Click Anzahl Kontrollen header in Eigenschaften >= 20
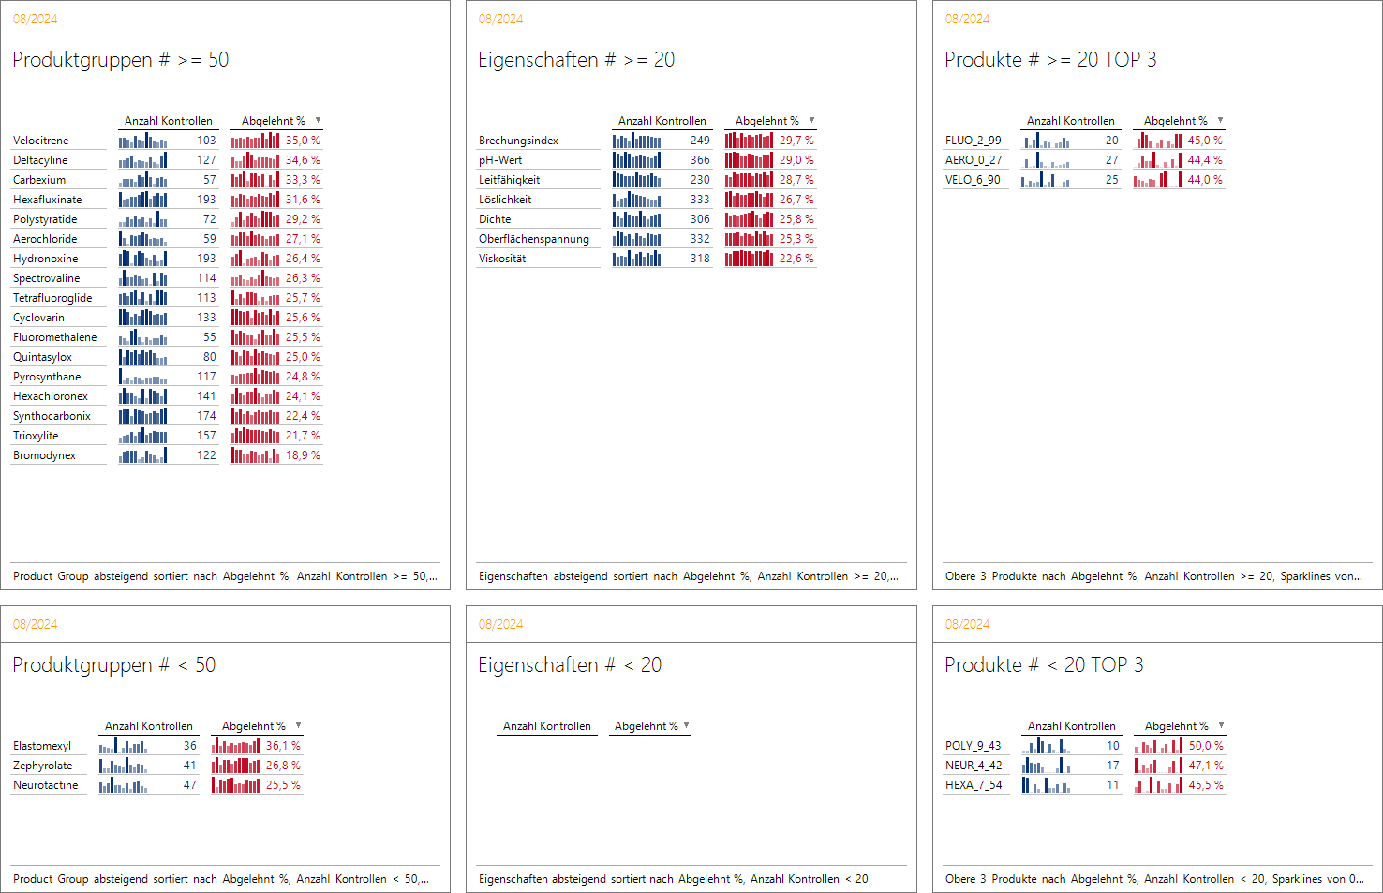 662,121
